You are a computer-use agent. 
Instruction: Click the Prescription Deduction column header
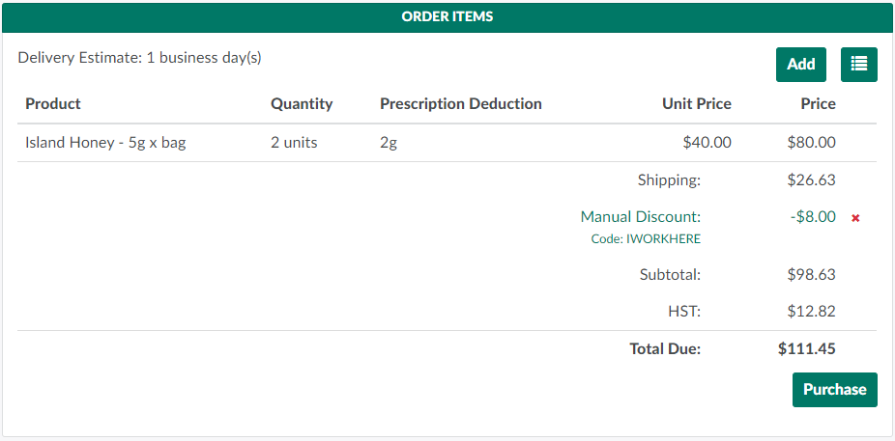tap(461, 103)
